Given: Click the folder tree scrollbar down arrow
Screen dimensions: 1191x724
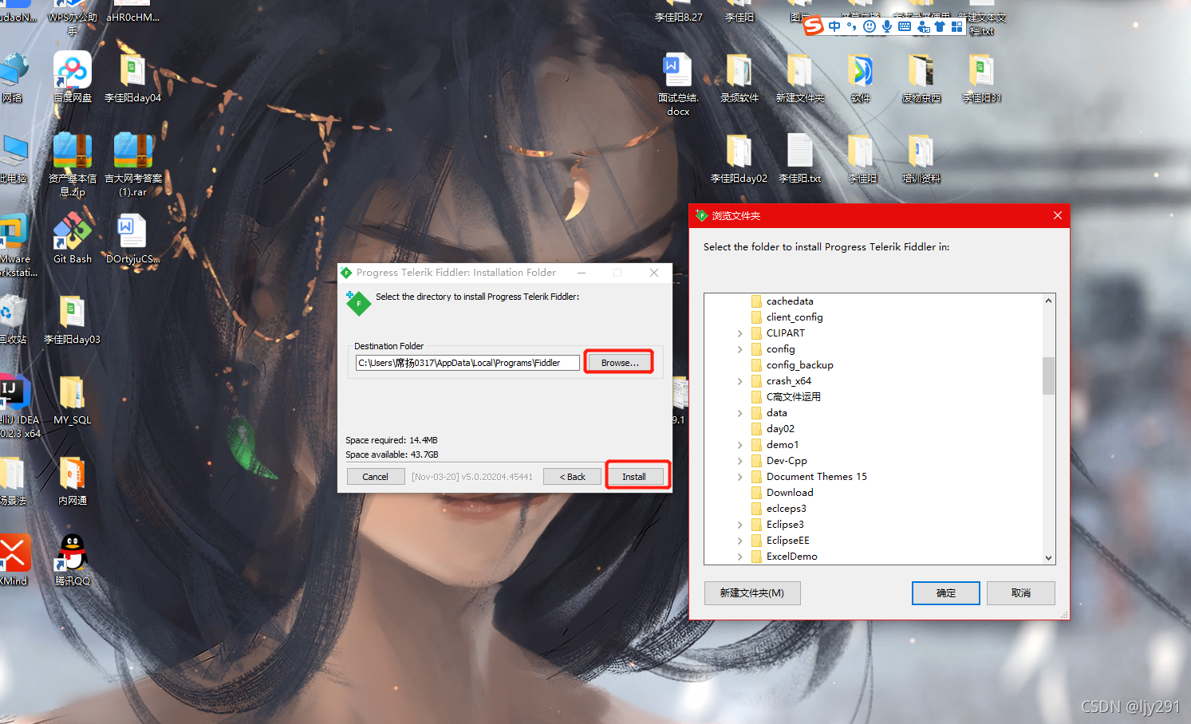Looking at the screenshot, I should pos(1048,558).
